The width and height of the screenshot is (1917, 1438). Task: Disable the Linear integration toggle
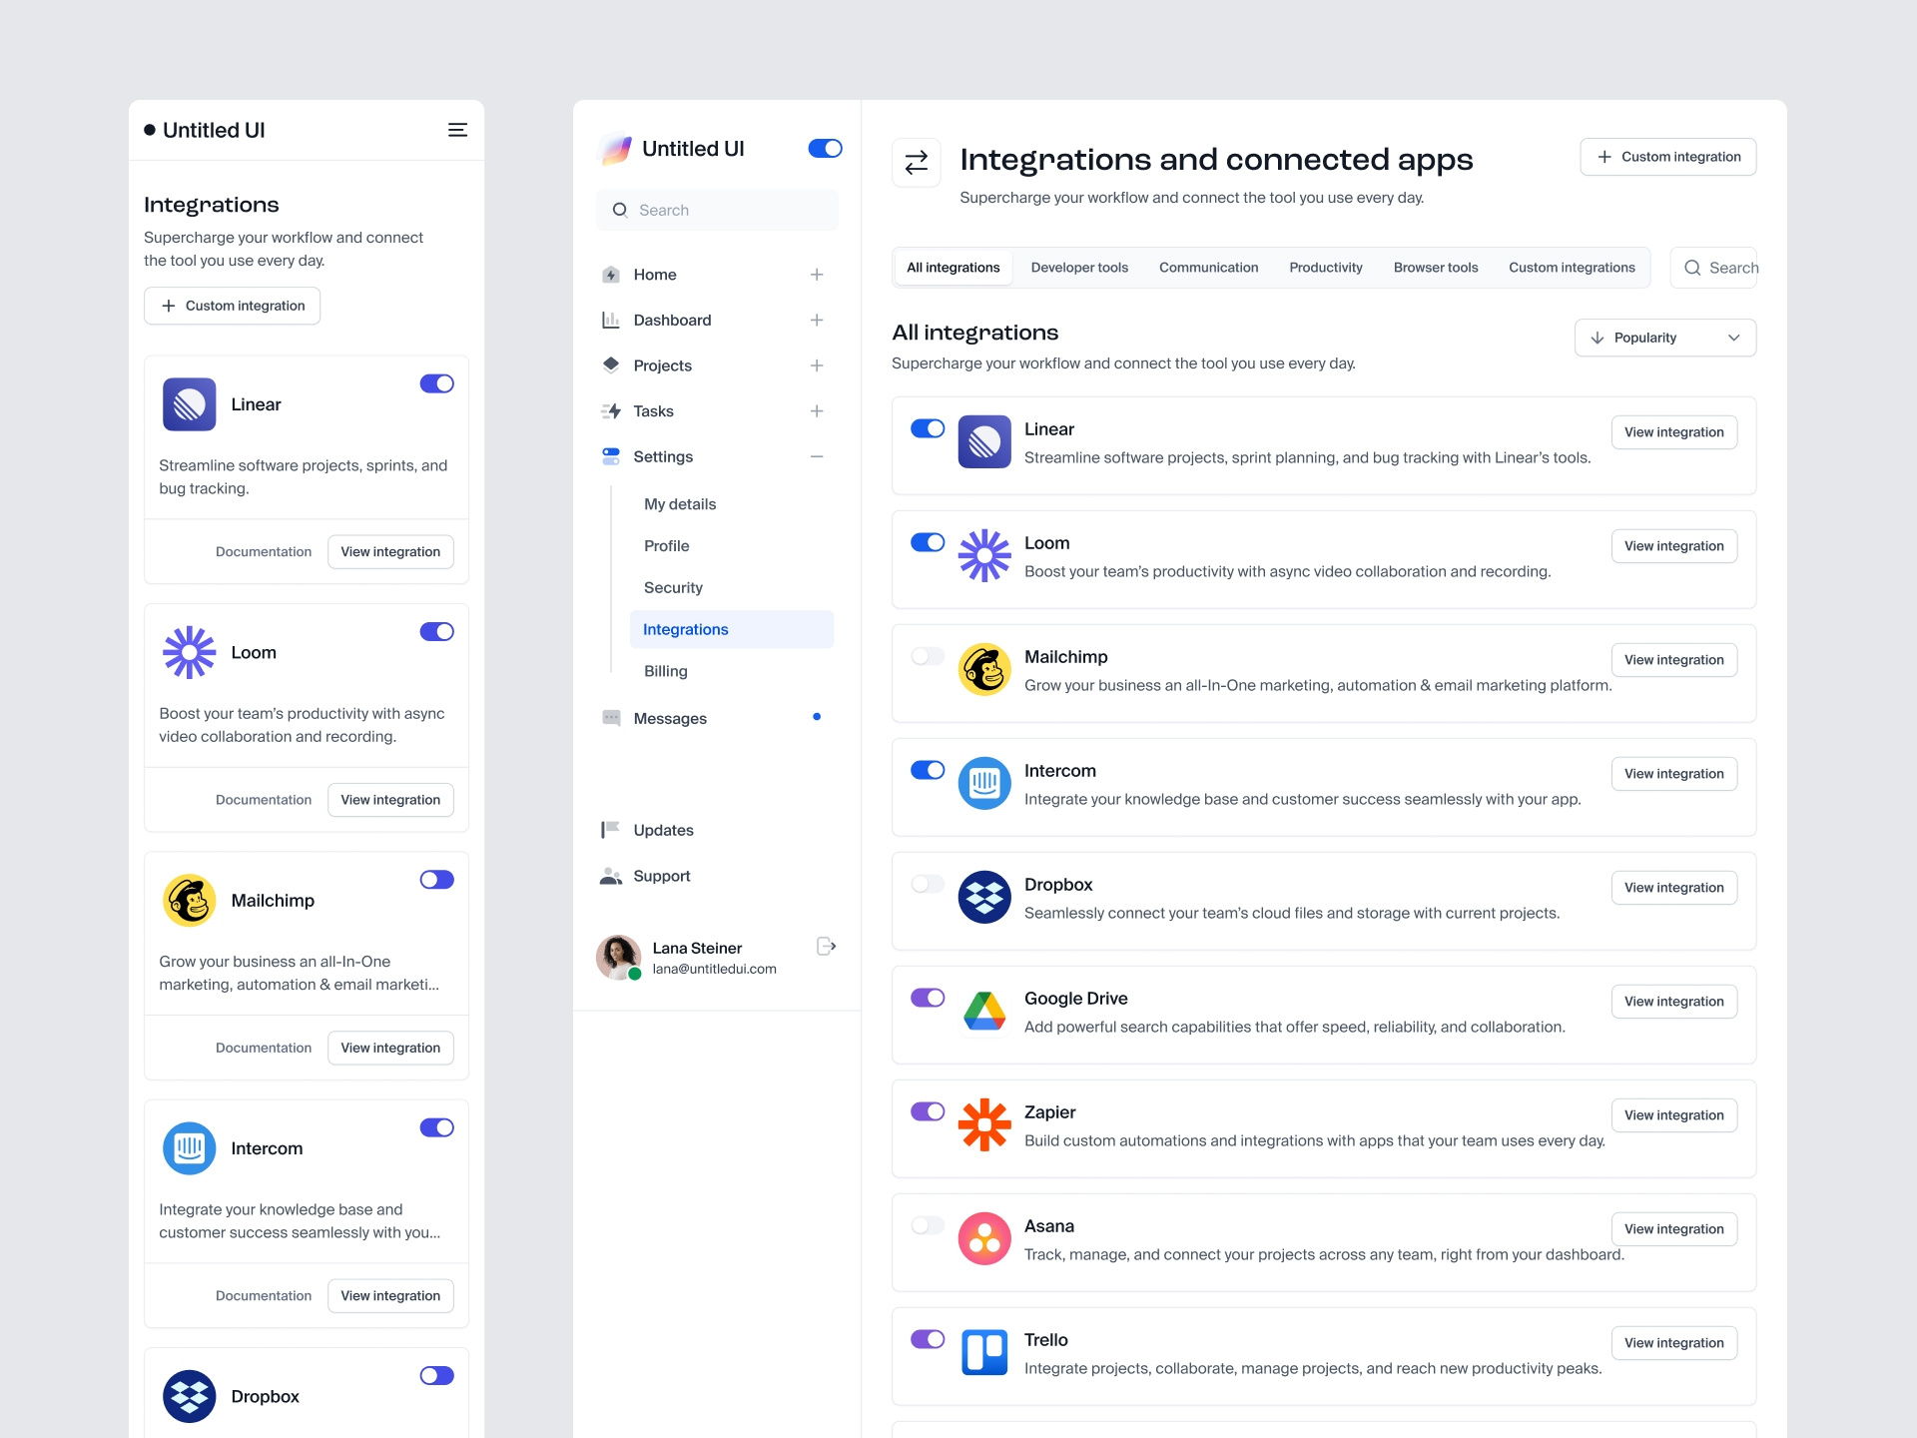(x=928, y=428)
